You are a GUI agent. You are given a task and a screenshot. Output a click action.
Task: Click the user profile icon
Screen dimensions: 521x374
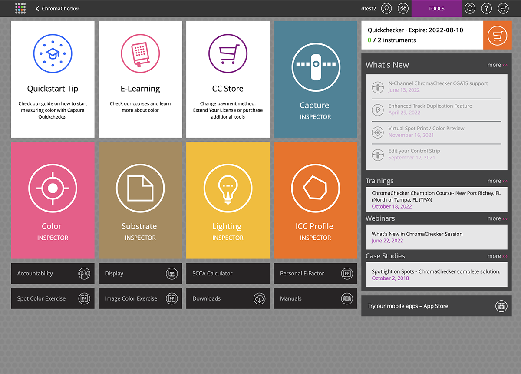(386, 8)
